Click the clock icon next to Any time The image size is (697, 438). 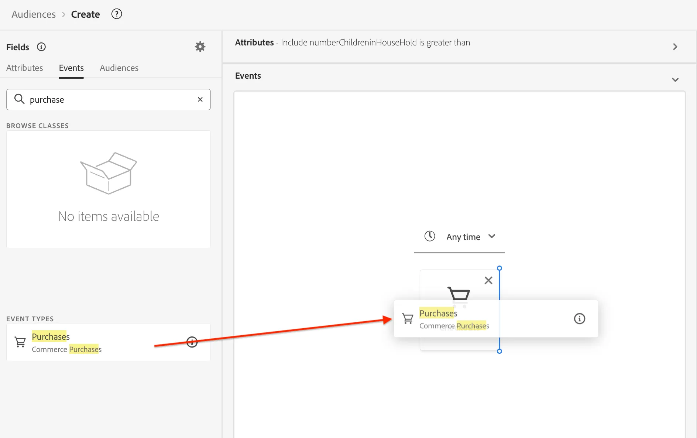(430, 236)
